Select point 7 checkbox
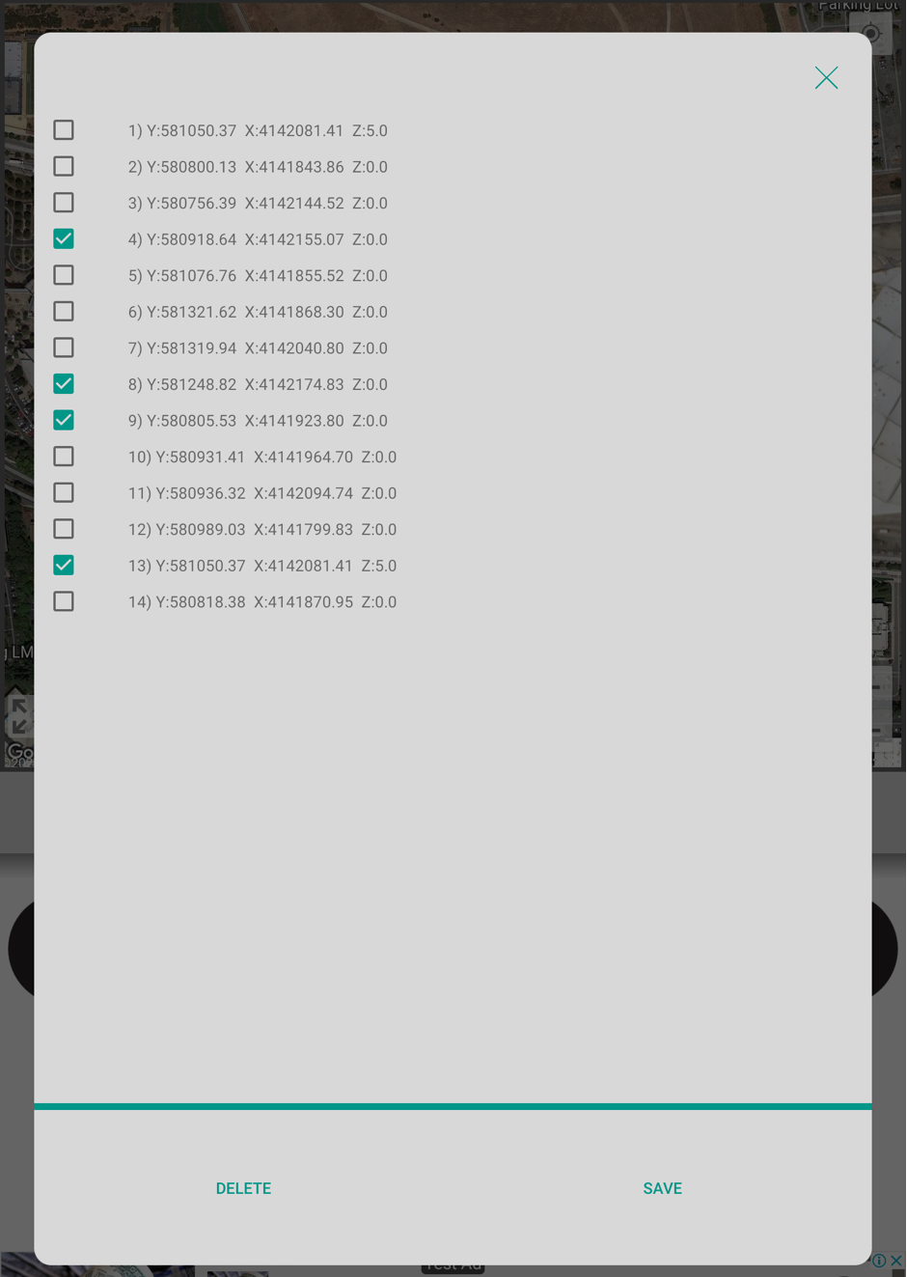Image resolution: width=907 pixels, height=1277 pixels. 64,347
